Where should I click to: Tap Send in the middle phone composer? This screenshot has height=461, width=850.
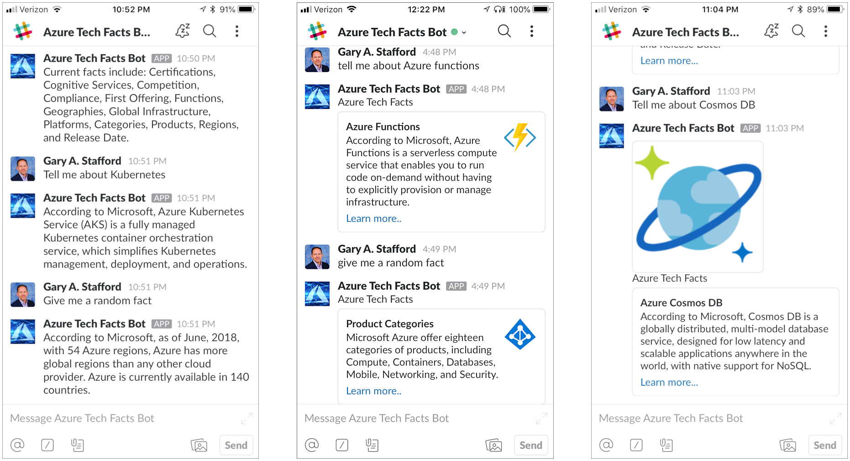[x=530, y=445]
